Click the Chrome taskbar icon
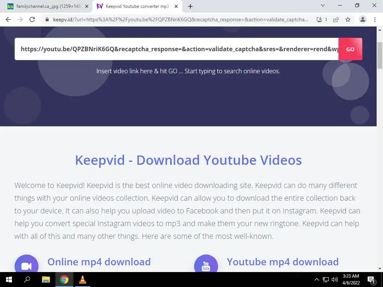383x287 pixels. (x=64, y=280)
